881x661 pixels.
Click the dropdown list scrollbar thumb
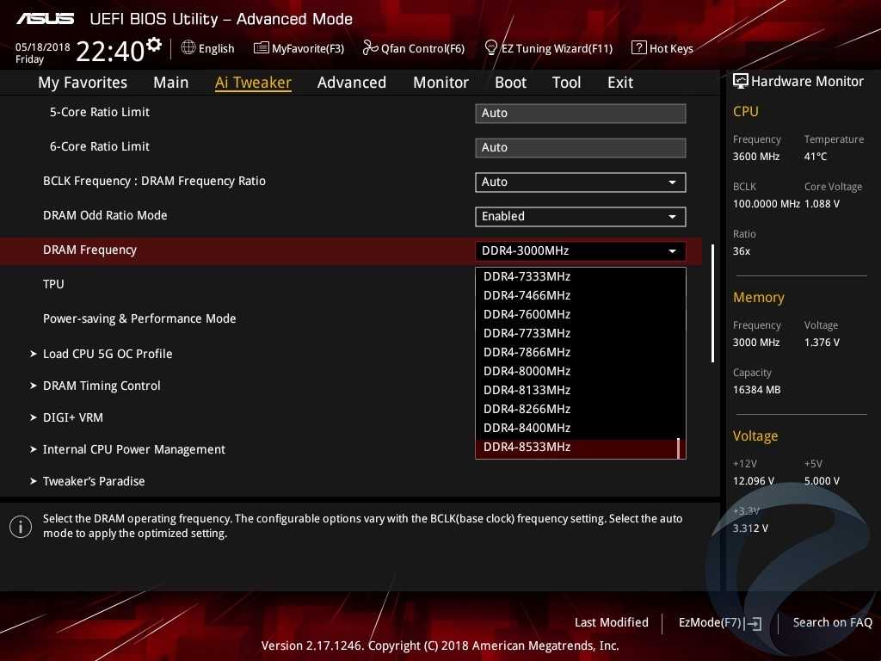679,448
